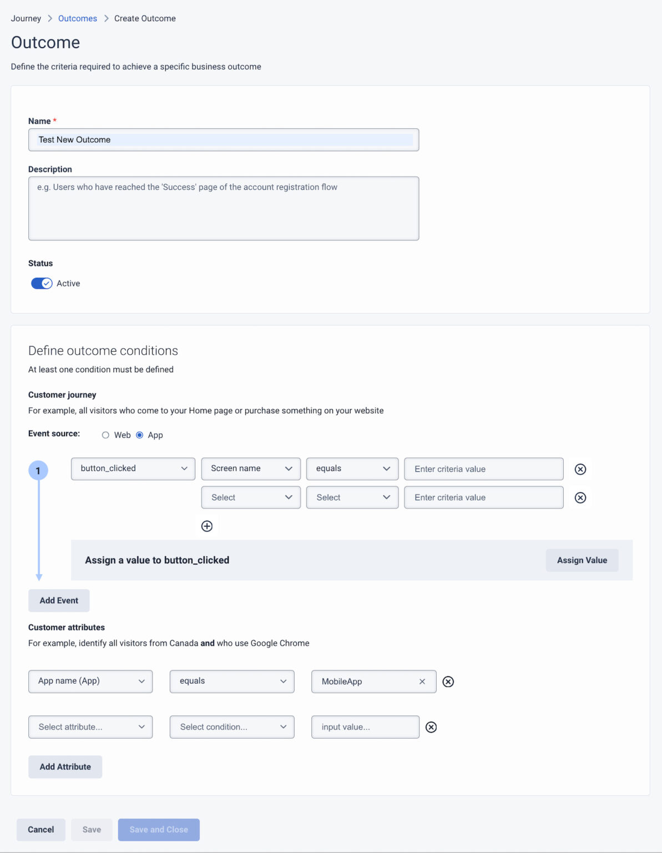Select the App event source radio button
This screenshot has width=662, height=853.
coord(140,435)
